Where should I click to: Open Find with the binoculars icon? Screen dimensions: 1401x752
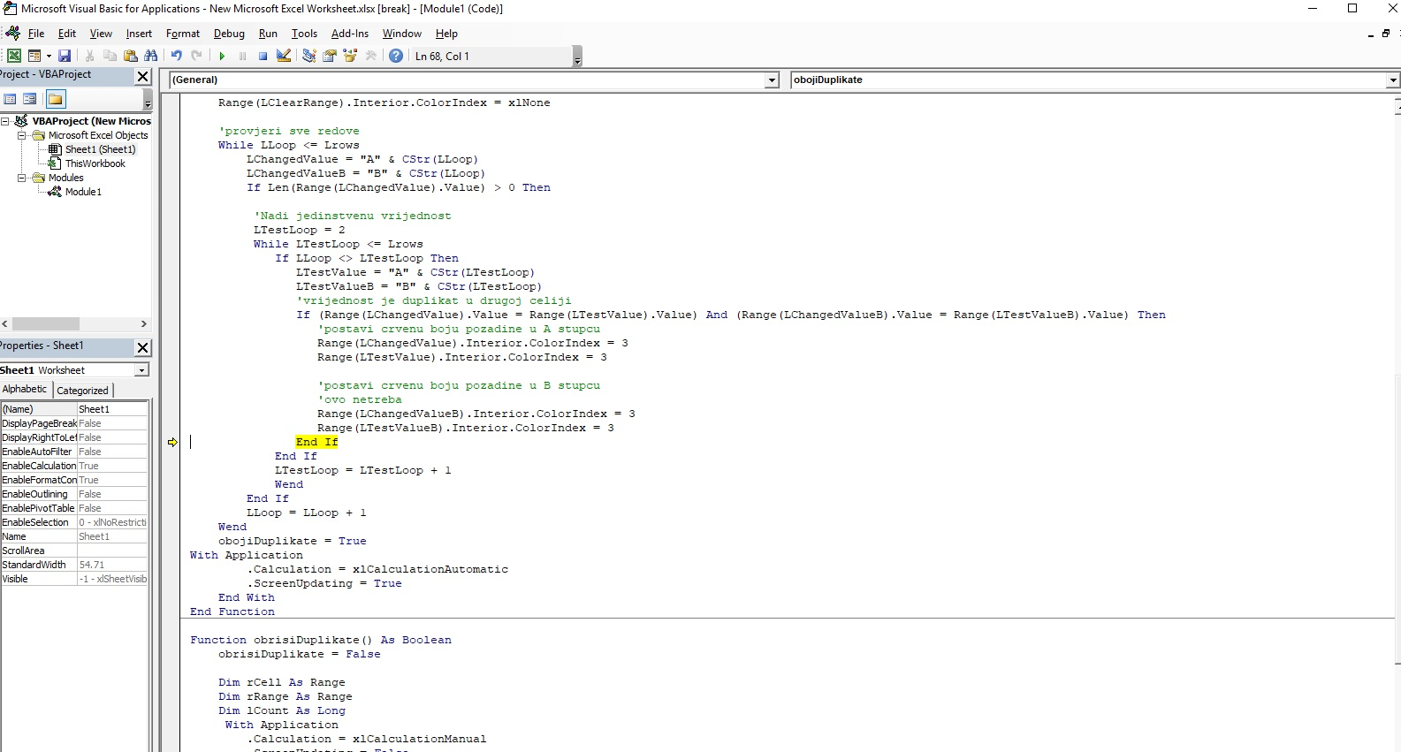click(x=151, y=56)
